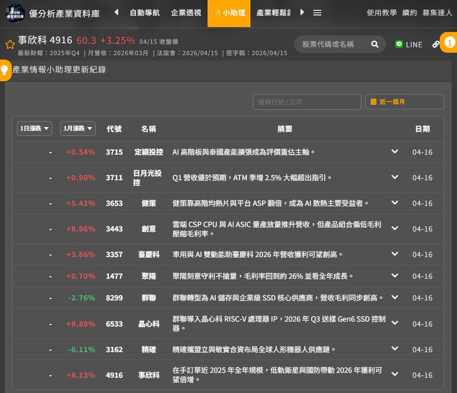Open the 使用教學 link
The image size is (457, 393).
382,13
